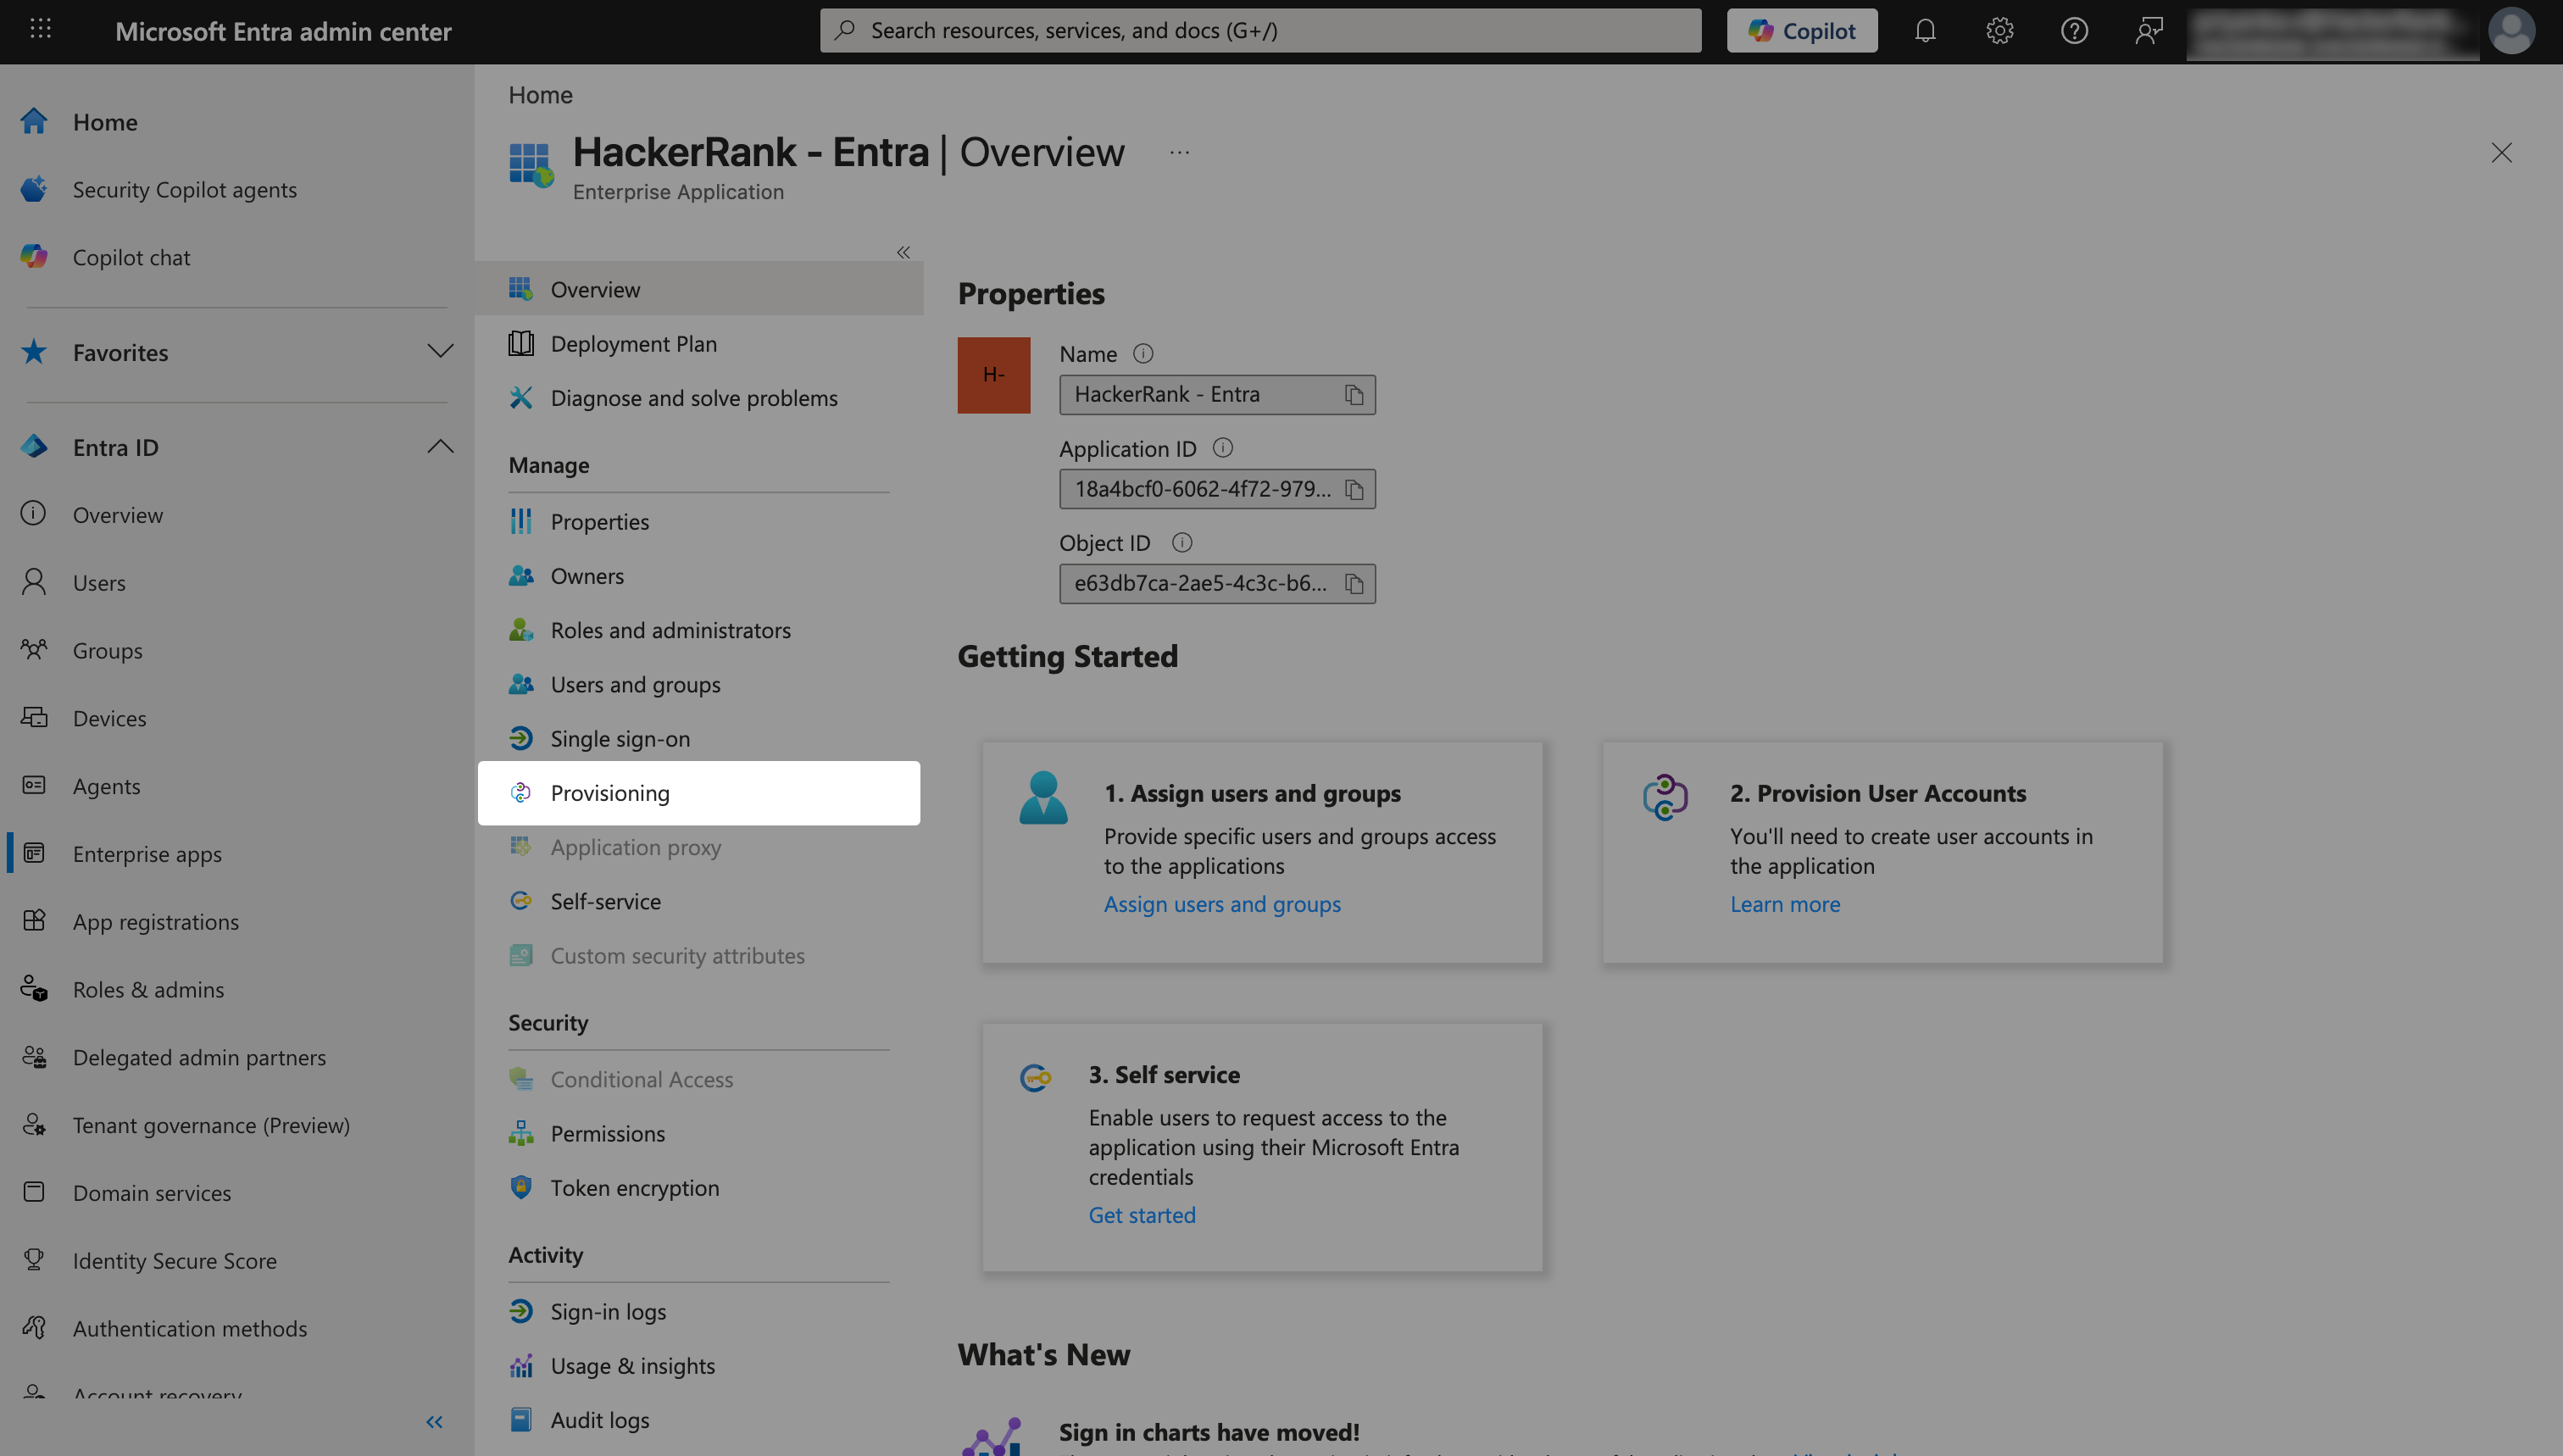2563x1456 pixels.
Task: Launch Copilot from the top bar
Action: pyautogui.click(x=1802, y=31)
